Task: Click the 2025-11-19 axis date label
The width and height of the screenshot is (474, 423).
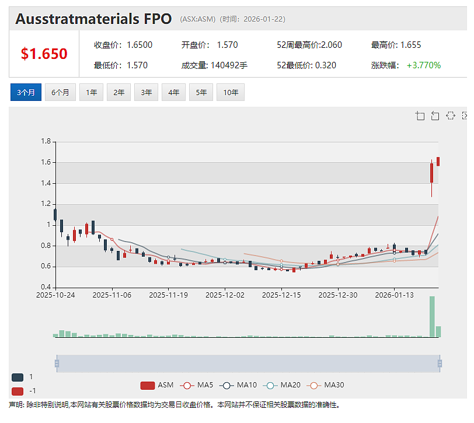Action: pyautogui.click(x=168, y=295)
